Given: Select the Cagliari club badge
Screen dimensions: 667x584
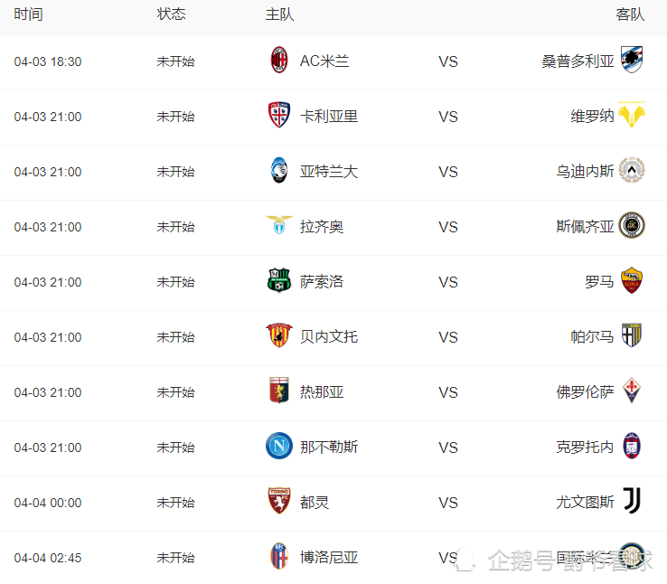Looking at the screenshot, I should point(279,116).
